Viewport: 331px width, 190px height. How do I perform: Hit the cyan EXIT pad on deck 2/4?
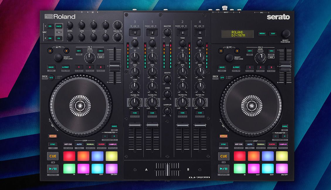268,169
